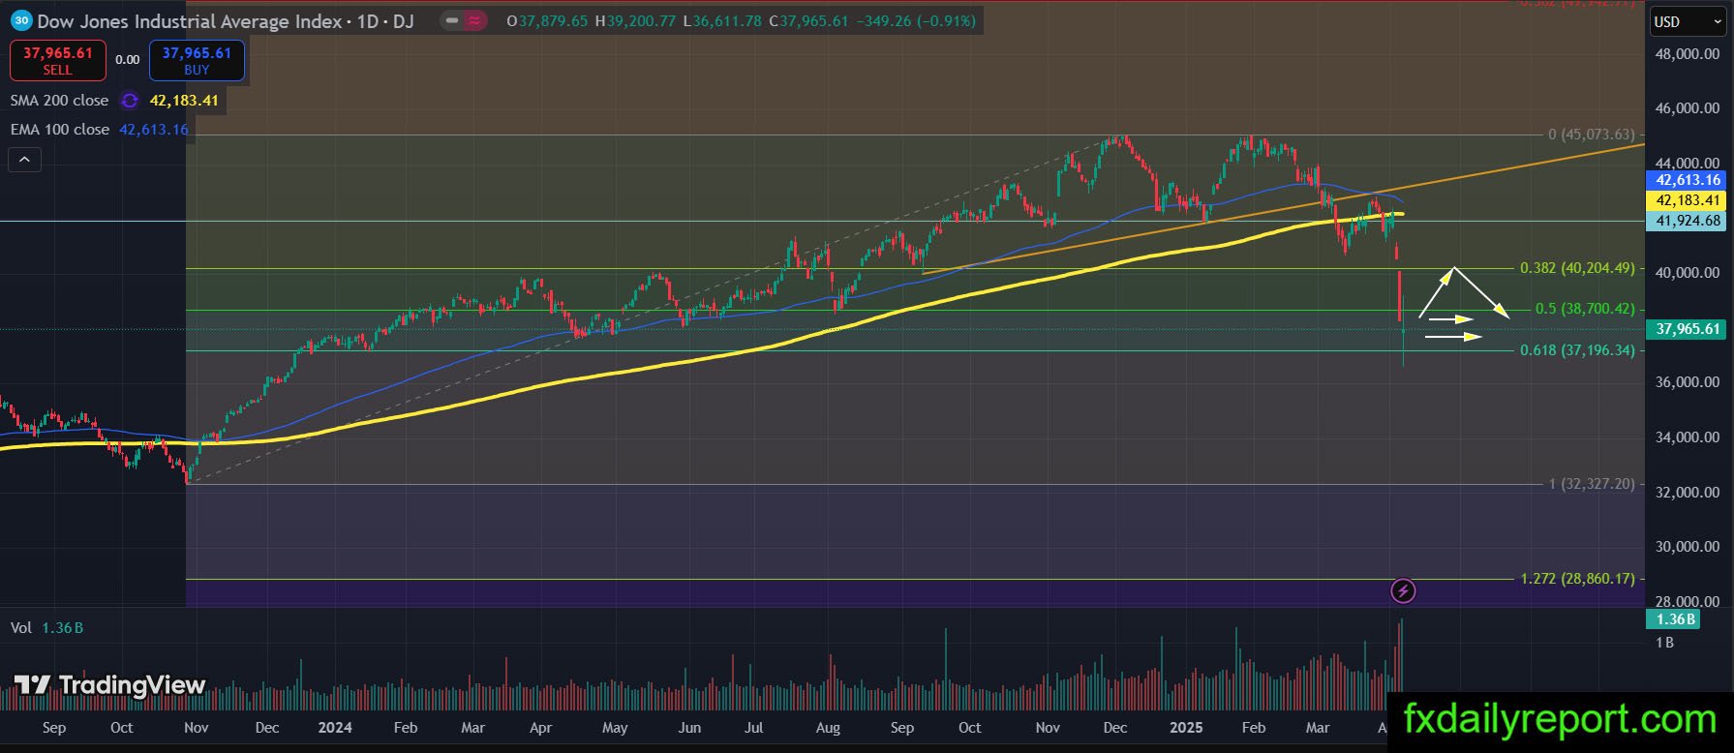The height and width of the screenshot is (753, 1734).
Task: Click the yellow 42,183.41 value in the SMA legend
Action: click(x=184, y=101)
